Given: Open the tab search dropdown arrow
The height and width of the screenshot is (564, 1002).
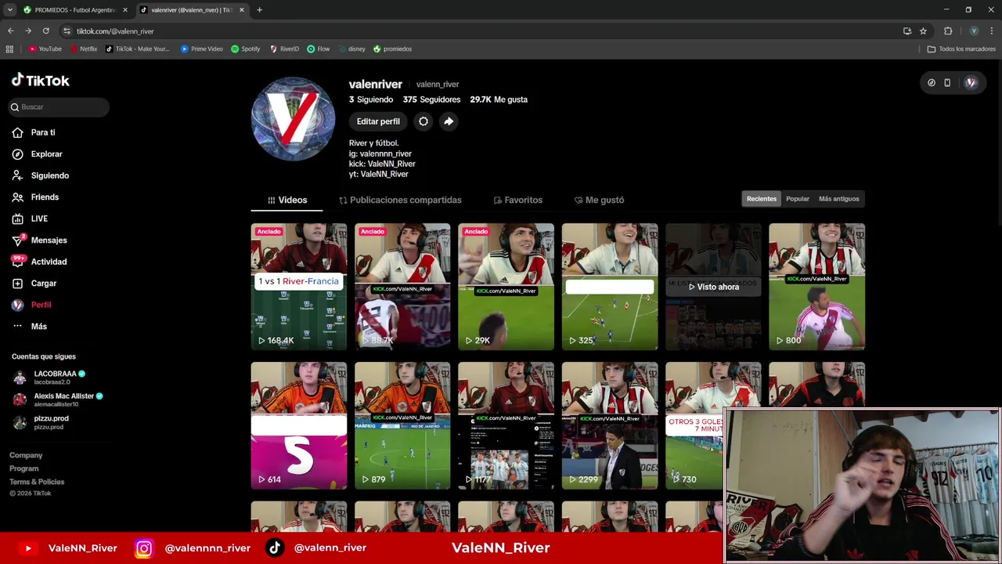Looking at the screenshot, I should click(x=9, y=10).
